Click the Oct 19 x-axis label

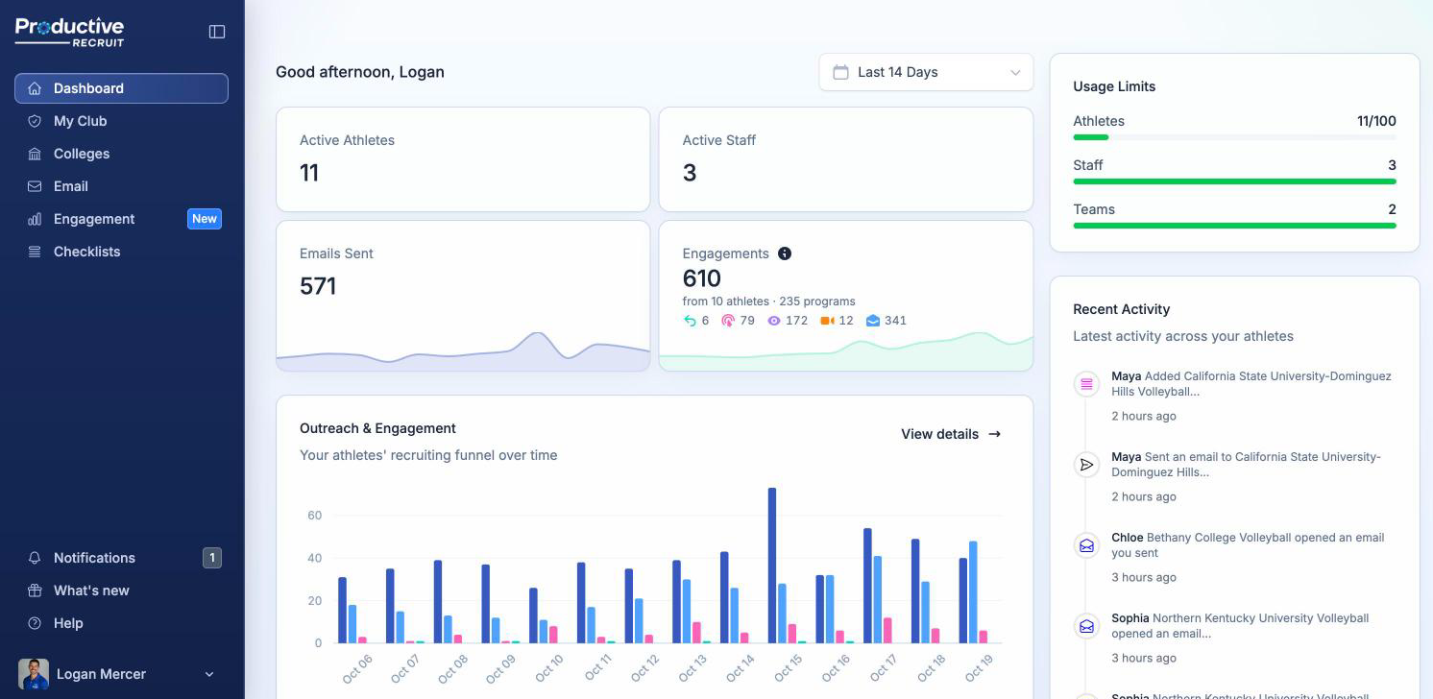(x=978, y=669)
